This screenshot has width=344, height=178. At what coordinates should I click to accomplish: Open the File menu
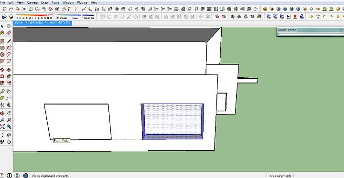click(3, 2)
